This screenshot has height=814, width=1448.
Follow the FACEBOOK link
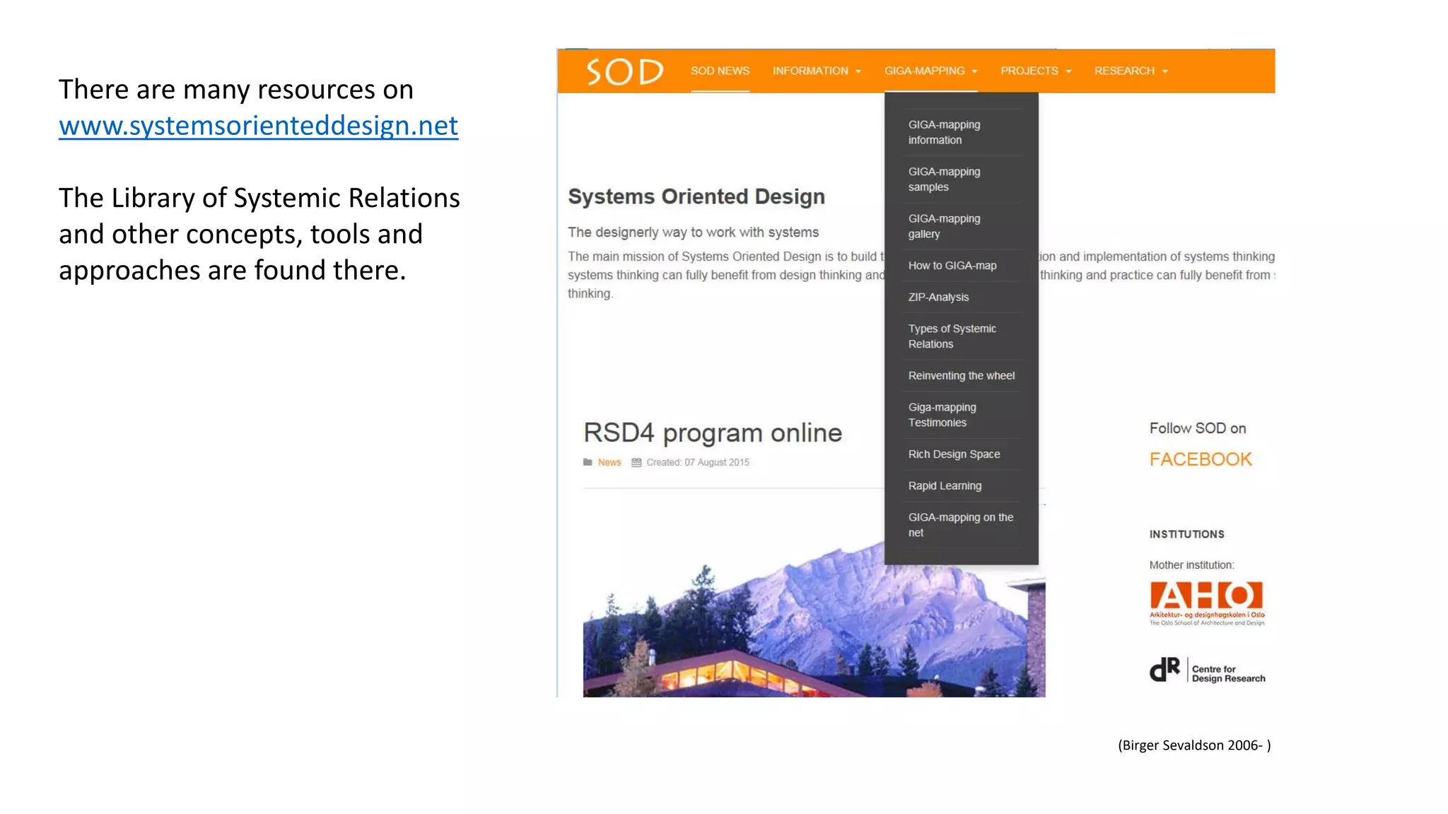[x=1200, y=459]
